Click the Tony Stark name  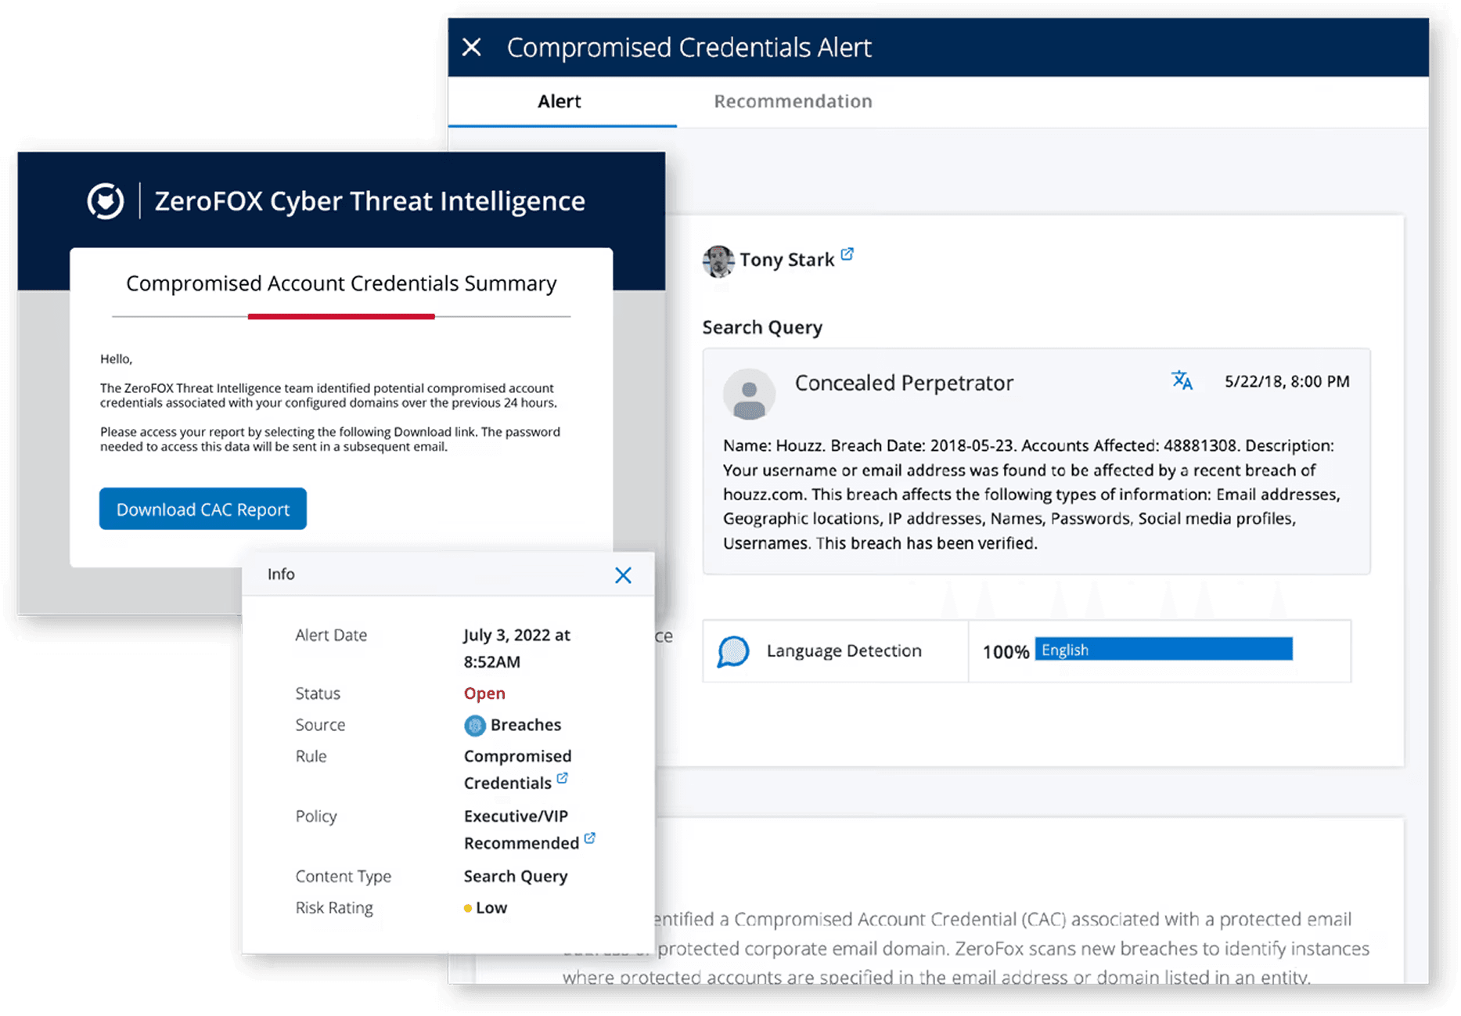(786, 260)
